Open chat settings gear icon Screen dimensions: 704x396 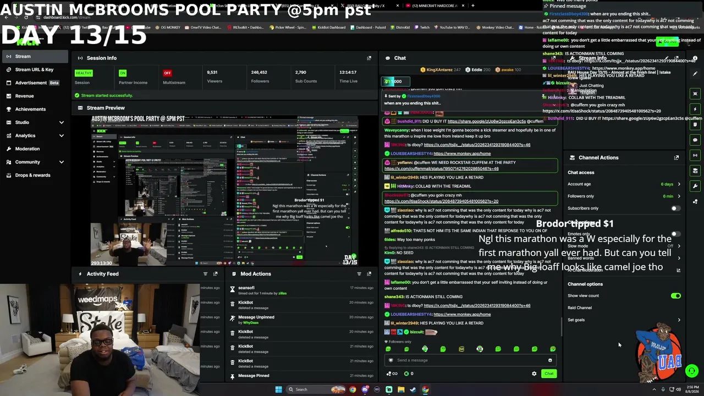coord(534,373)
